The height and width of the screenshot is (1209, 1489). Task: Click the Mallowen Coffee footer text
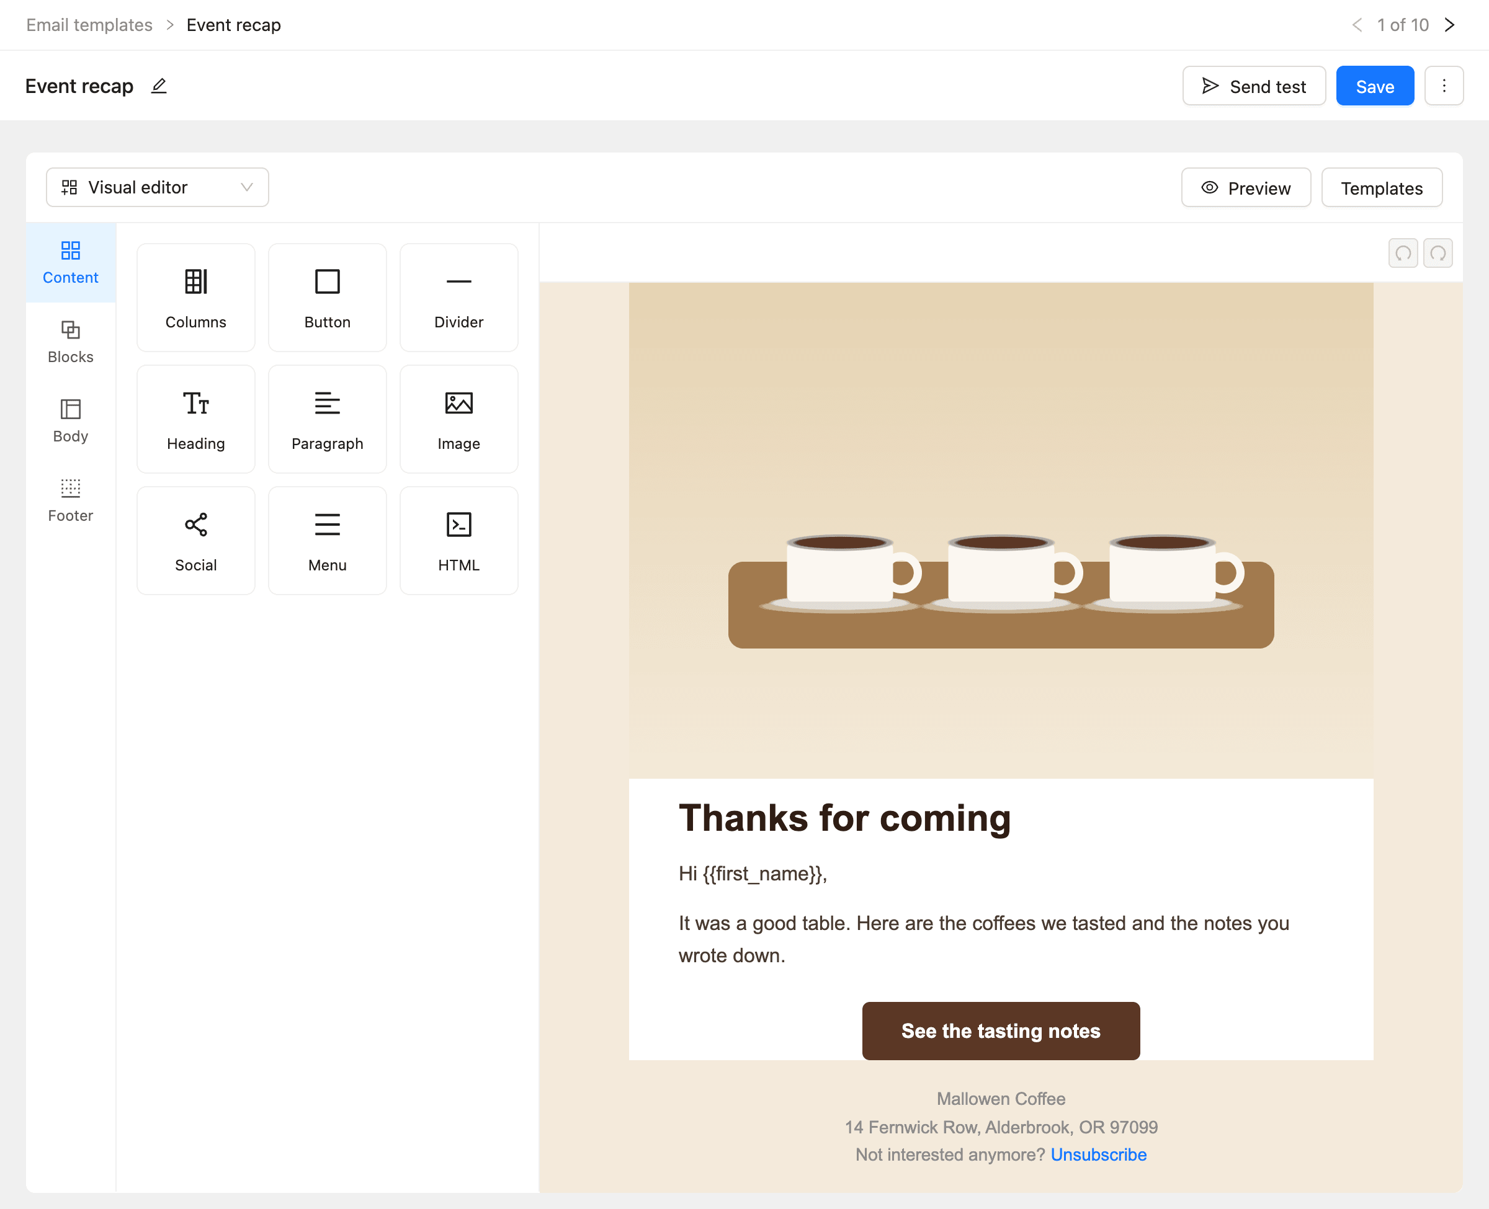(1001, 1098)
